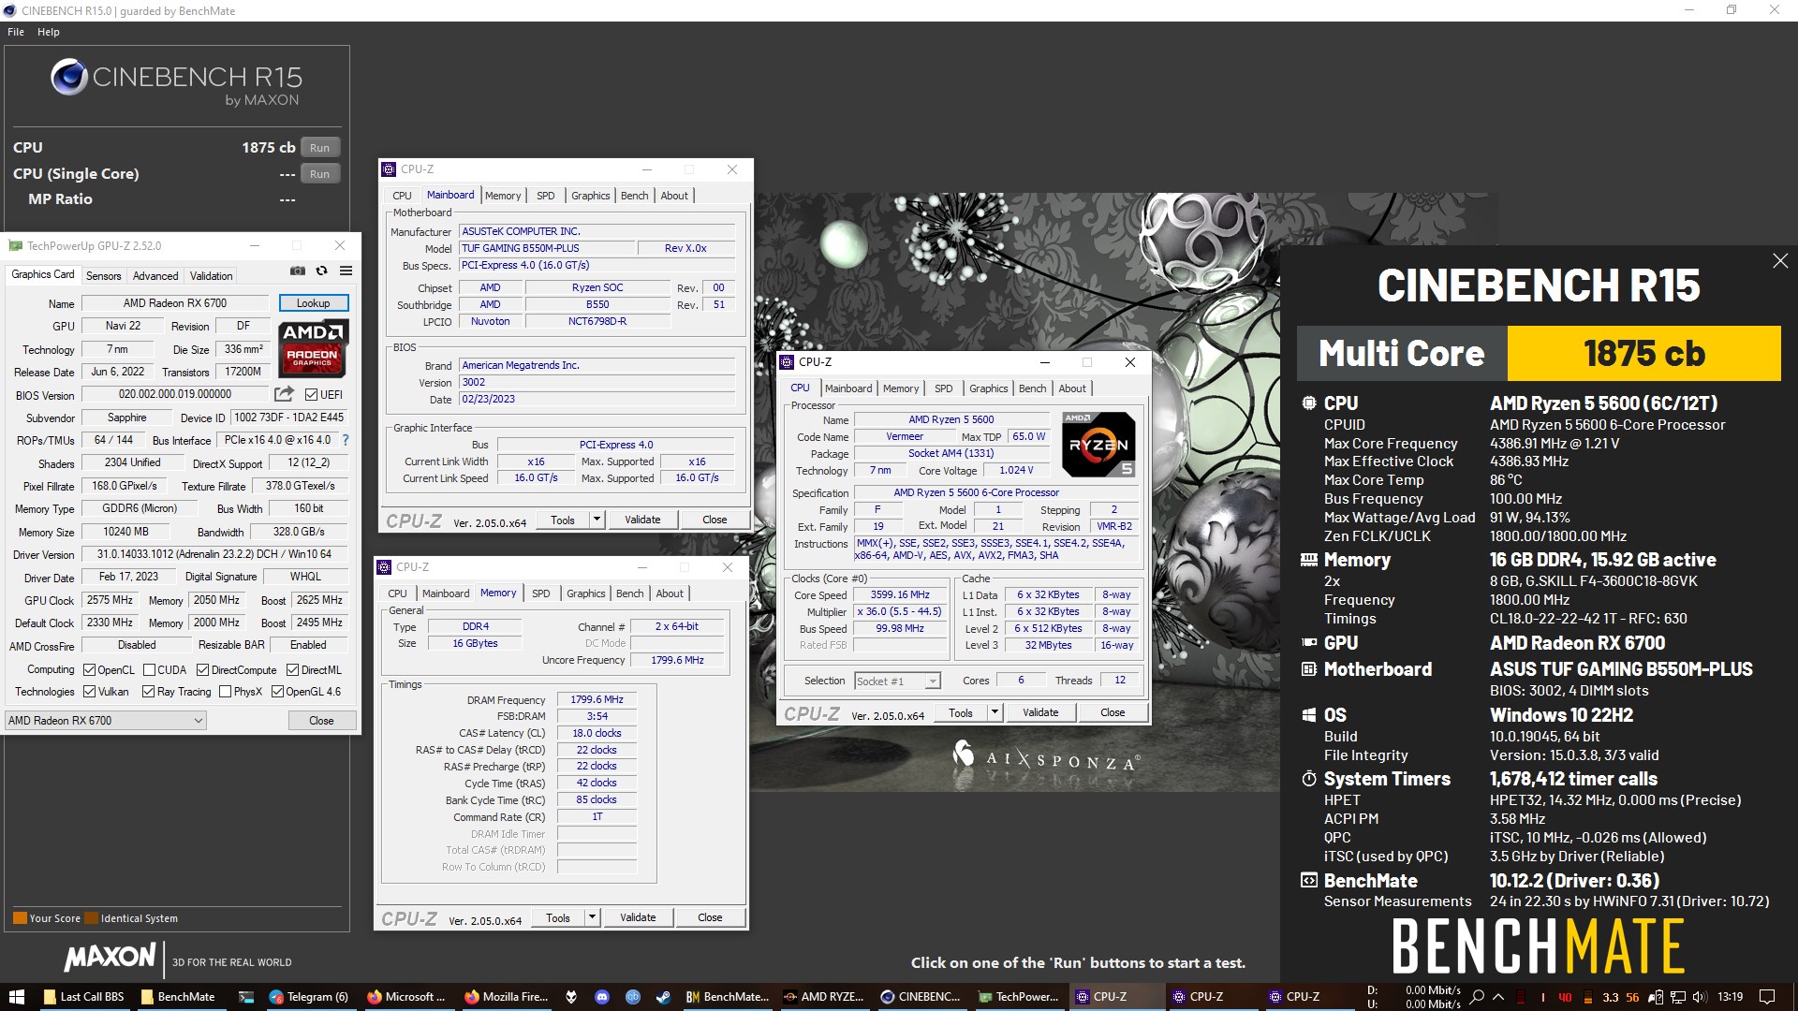Click the 1875 cb Multi Core score
The image size is (1798, 1011).
coord(1643,354)
